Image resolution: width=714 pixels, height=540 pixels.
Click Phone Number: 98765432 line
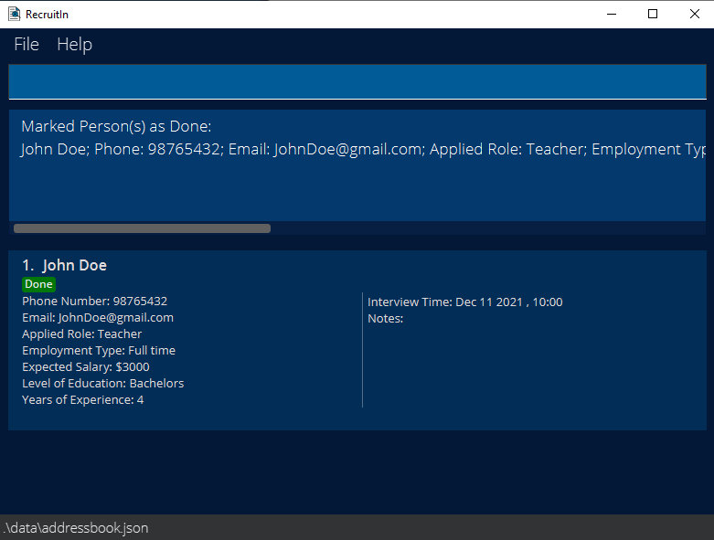click(95, 302)
